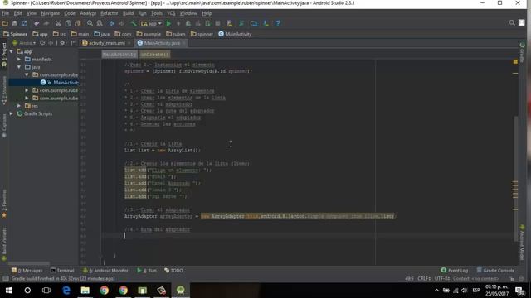Click the Cut scissors icon
531x298 pixels.
point(58,23)
